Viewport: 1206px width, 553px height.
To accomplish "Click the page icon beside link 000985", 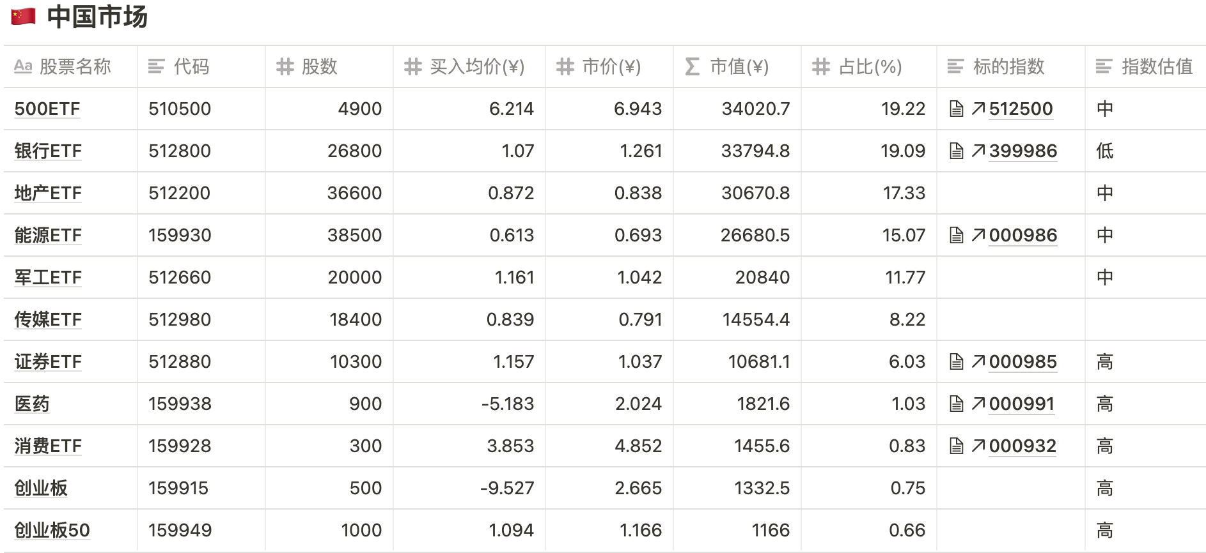I will coord(956,362).
